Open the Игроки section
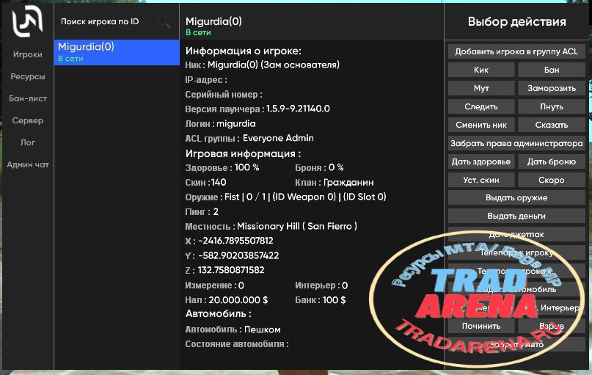 (x=28, y=54)
